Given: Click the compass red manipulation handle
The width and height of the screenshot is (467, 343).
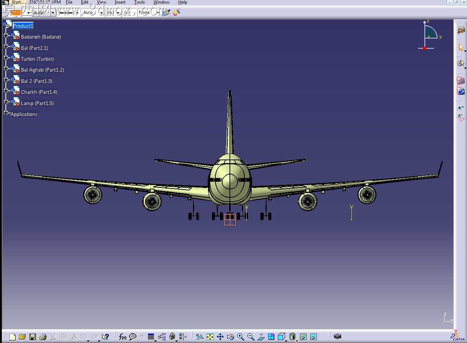Looking at the screenshot, I should click(424, 48).
